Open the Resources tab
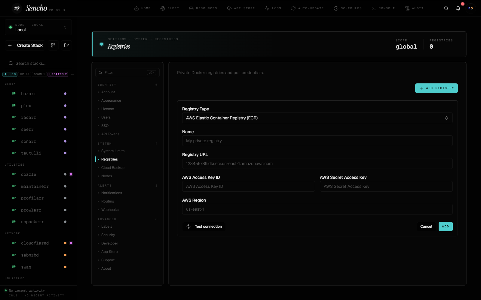The image size is (481, 300). 203,8
